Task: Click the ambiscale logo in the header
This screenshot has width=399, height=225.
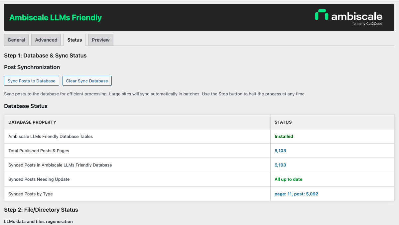Action: click(348, 17)
